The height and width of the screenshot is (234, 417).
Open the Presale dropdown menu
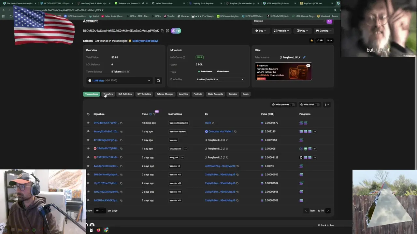(x=281, y=31)
